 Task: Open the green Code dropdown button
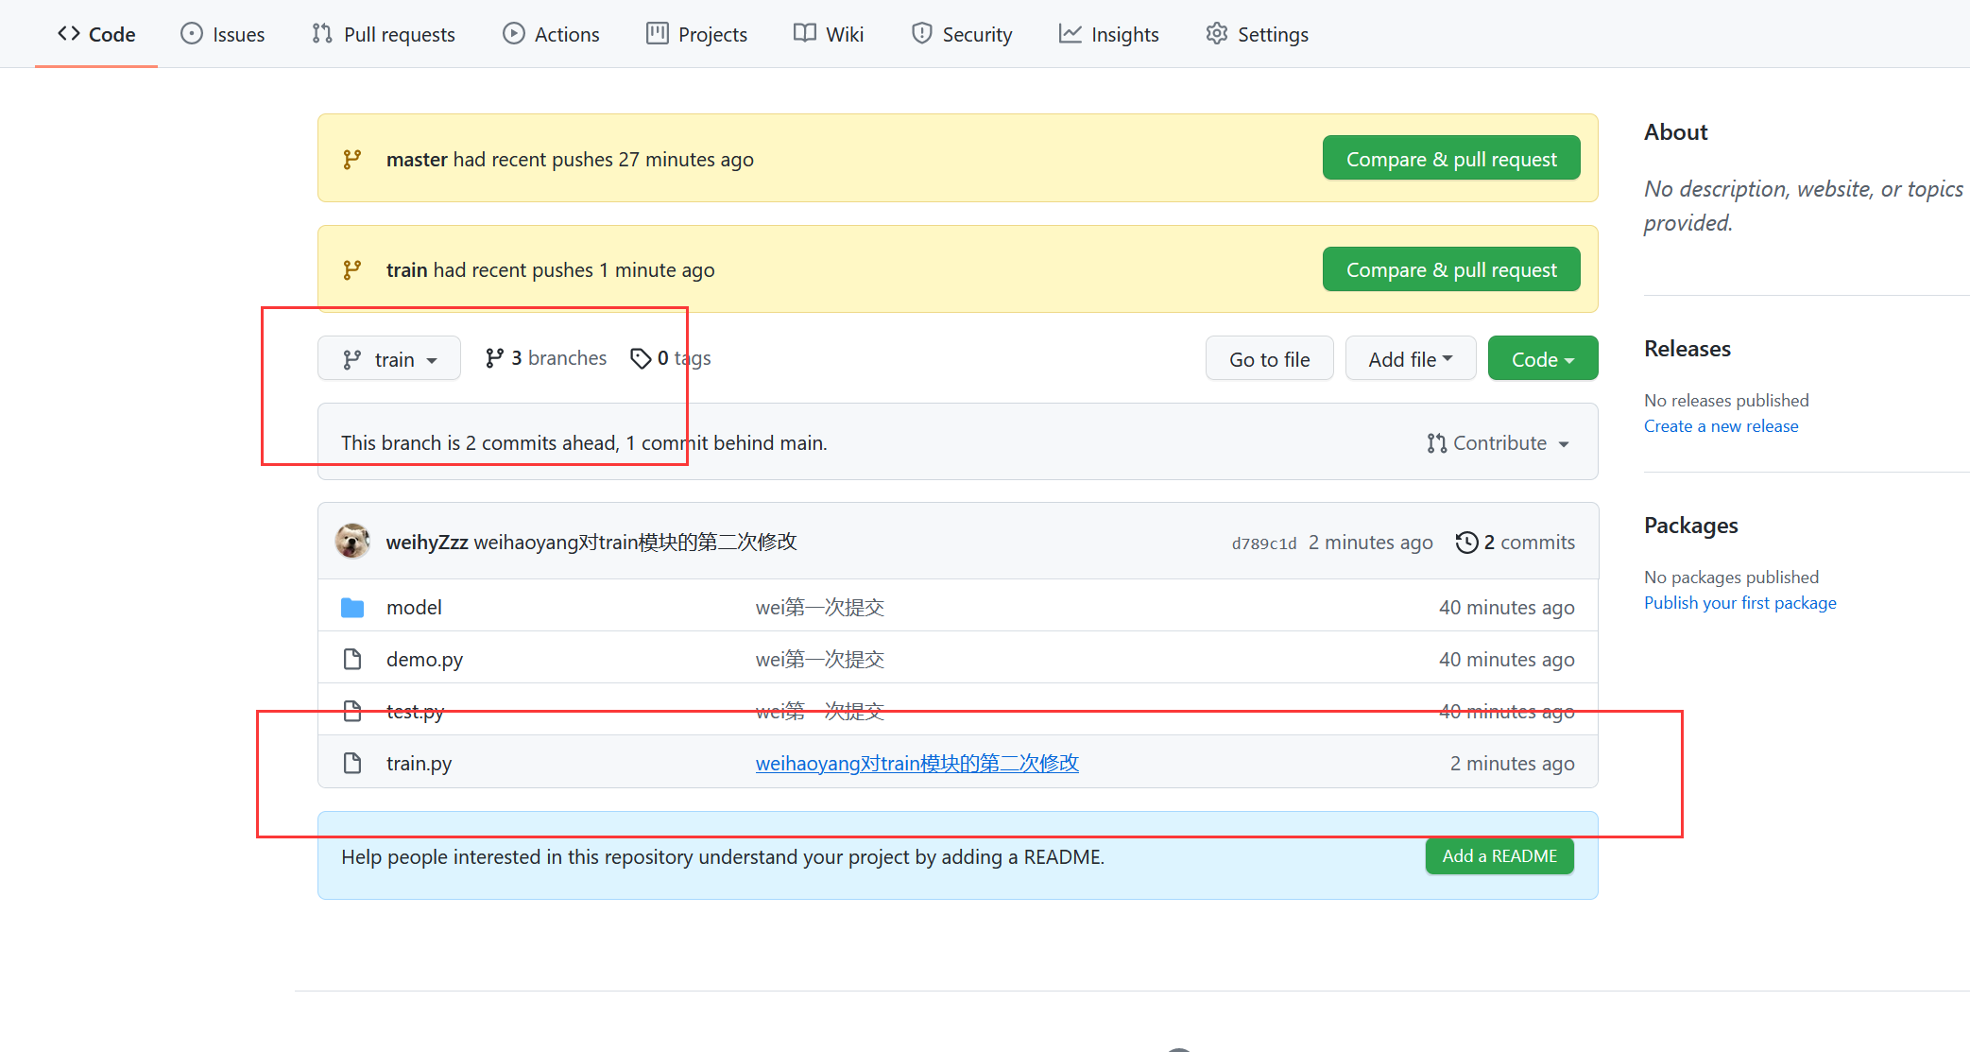click(1542, 359)
